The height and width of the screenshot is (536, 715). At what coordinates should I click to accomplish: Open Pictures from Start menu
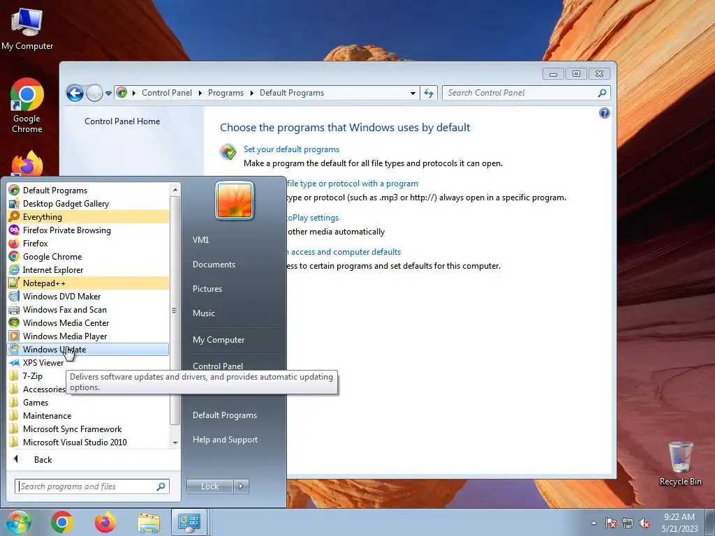tap(207, 289)
